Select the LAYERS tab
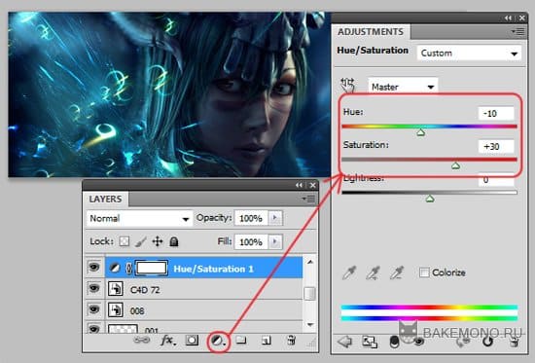Screen dimensions: 535x363 click(105, 200)
